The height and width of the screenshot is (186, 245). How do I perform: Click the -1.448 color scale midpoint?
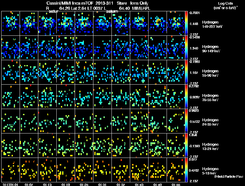coord(194,24)
